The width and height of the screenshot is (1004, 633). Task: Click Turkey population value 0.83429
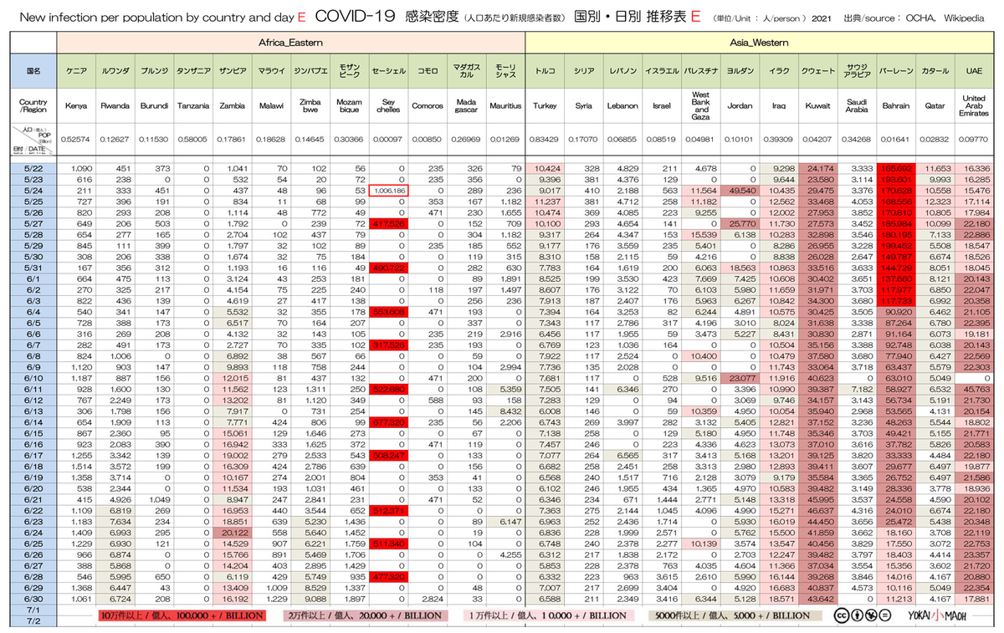pyautogui.click(x=545, y=139)
